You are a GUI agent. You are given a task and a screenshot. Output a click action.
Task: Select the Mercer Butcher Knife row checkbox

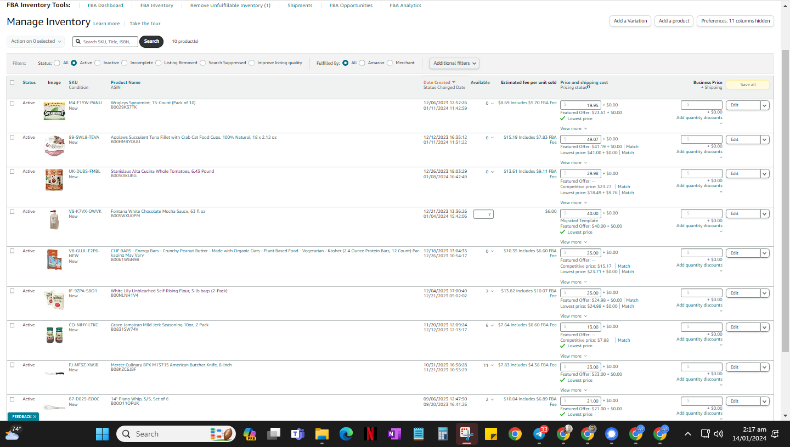click(x=12, y=365)
